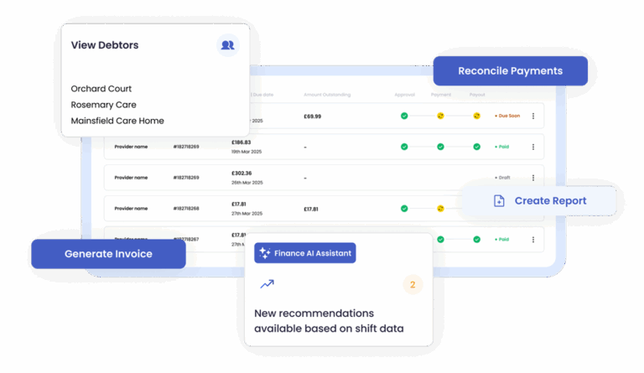This screenshot has width=644, height=373.
Task: Click the yellow Payment status icon for £69.99 row
Action: [x=440, y=116]
